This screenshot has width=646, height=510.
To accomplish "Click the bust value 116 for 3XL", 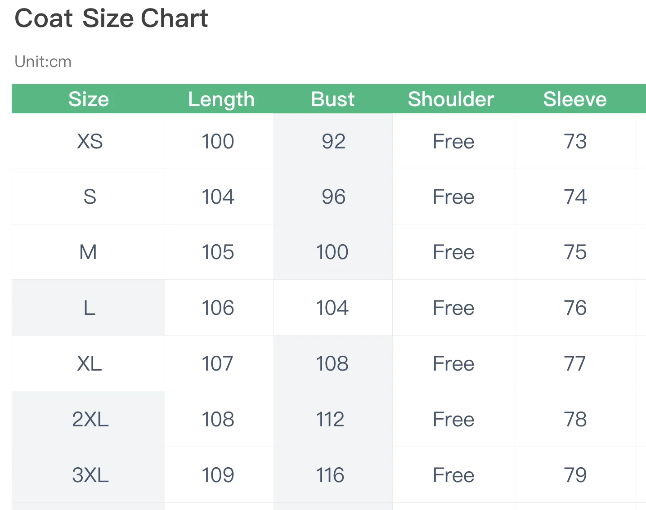I will (330, 475).
